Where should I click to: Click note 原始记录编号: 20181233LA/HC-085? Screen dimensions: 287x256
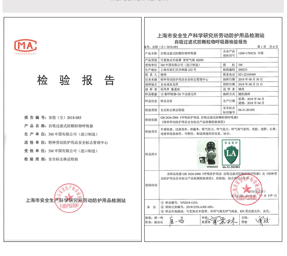(x=187, y=207)
